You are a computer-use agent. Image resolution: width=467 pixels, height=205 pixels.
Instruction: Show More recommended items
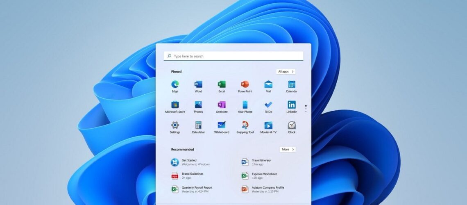288,149
